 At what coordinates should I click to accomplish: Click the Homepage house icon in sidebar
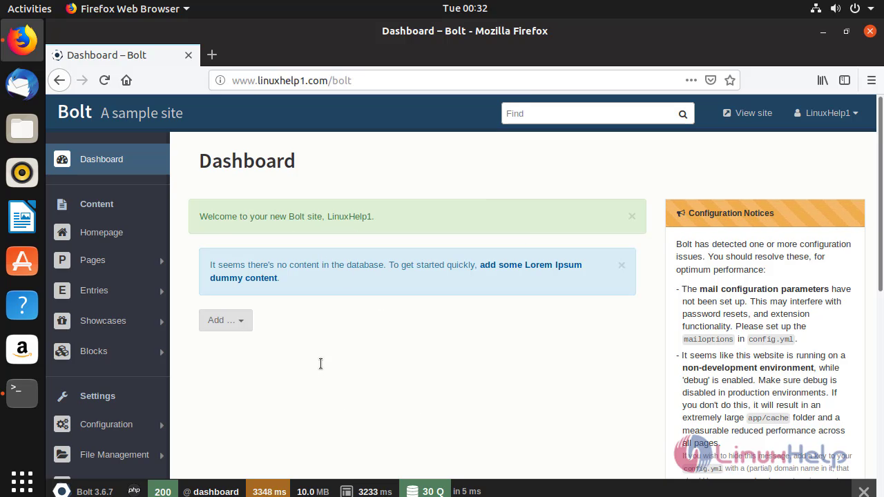click(x=62, y=233)
